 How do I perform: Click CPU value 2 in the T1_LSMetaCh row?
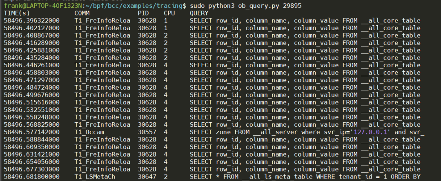pyautogui.click(x=166, y=177)
